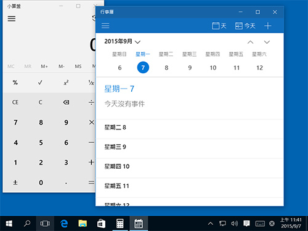
Task: Click the decimal point key
Action: (66, 182)
